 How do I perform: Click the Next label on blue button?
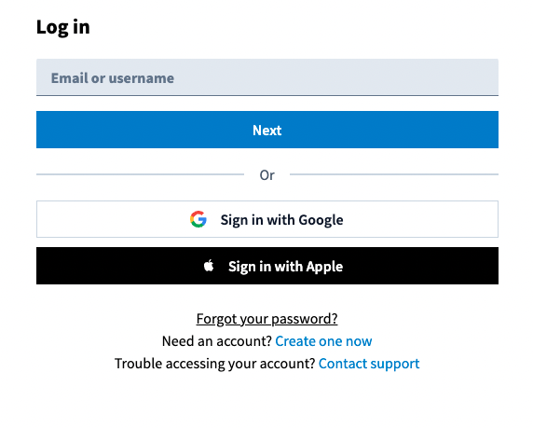(267, 131)
